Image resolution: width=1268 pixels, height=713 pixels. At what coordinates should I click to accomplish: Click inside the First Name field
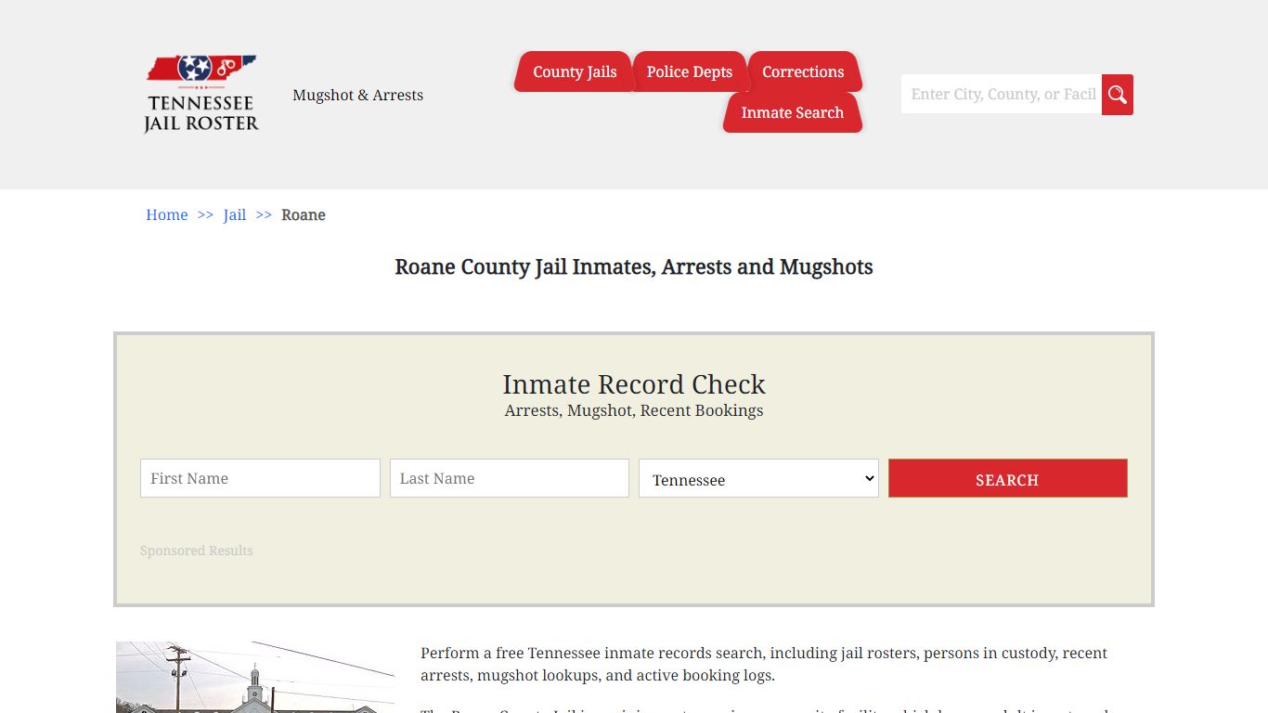260,478
